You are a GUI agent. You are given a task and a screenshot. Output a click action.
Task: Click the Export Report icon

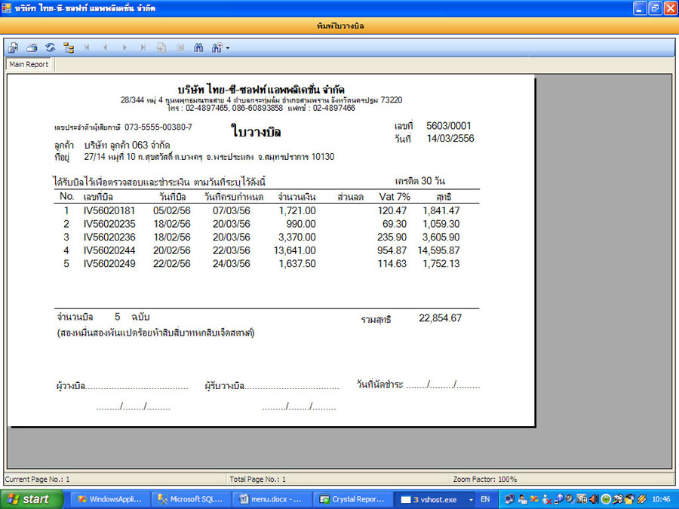click(x=14, y=48)
